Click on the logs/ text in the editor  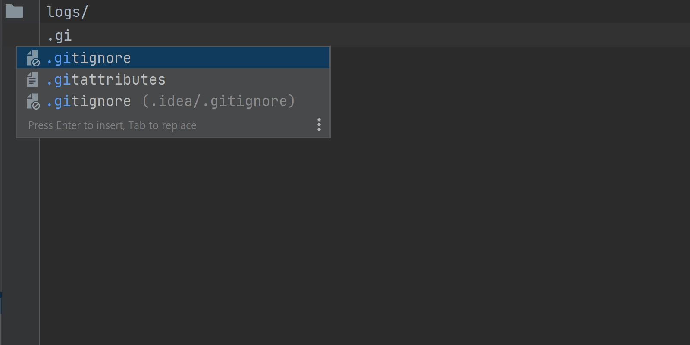[x=67, y=12]
